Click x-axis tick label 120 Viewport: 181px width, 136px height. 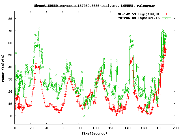pos(111,128)
